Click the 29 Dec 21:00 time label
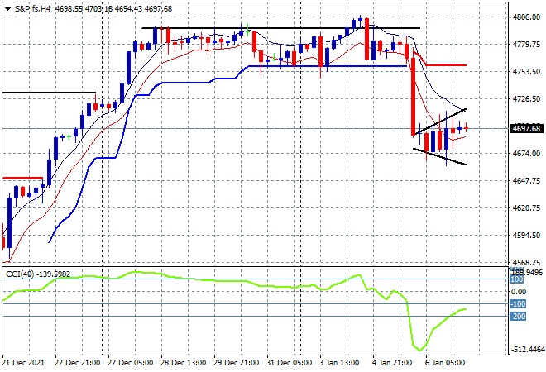The image size is (546, 372). tap(236, 363)
